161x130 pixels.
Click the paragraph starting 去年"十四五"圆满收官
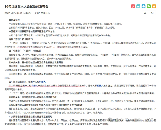[60, 35]
